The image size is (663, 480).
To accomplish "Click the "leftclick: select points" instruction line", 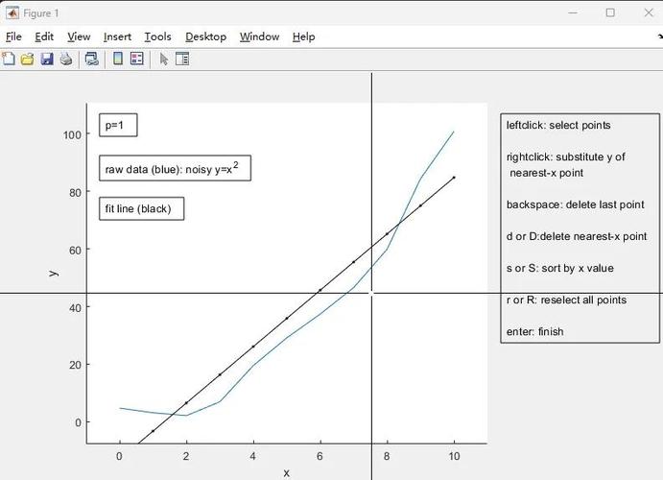I will coord(558,125).
